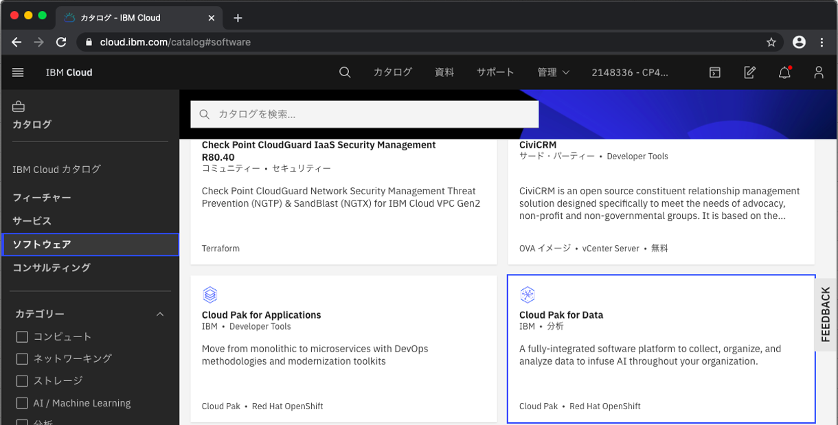Select コンサルティング in the sidebar

pos(52,268)
